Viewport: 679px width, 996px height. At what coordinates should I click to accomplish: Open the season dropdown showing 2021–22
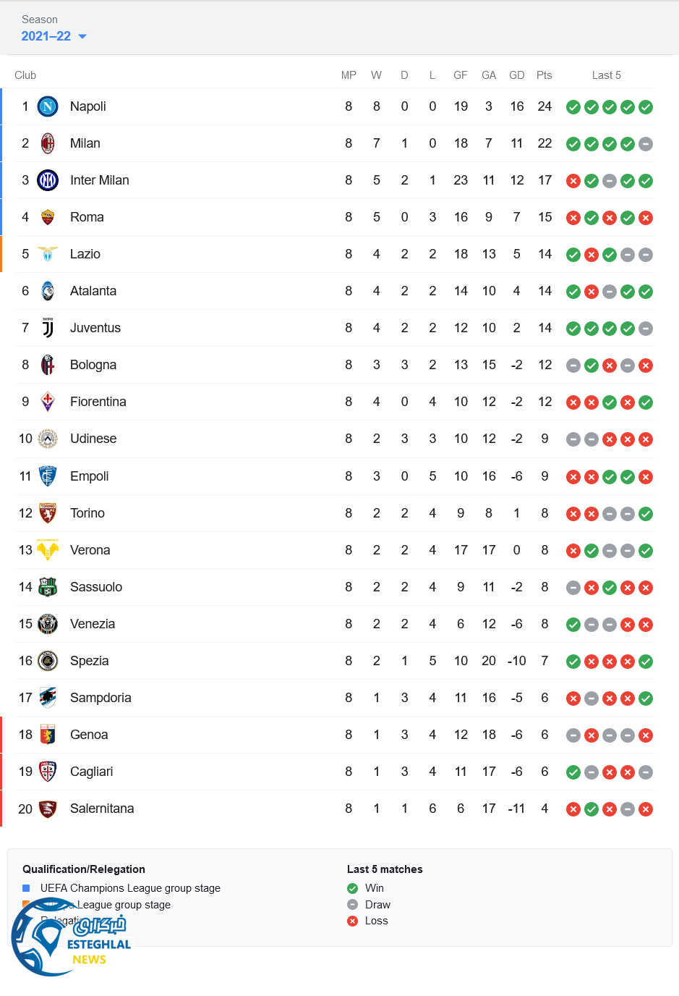[54, 36]
